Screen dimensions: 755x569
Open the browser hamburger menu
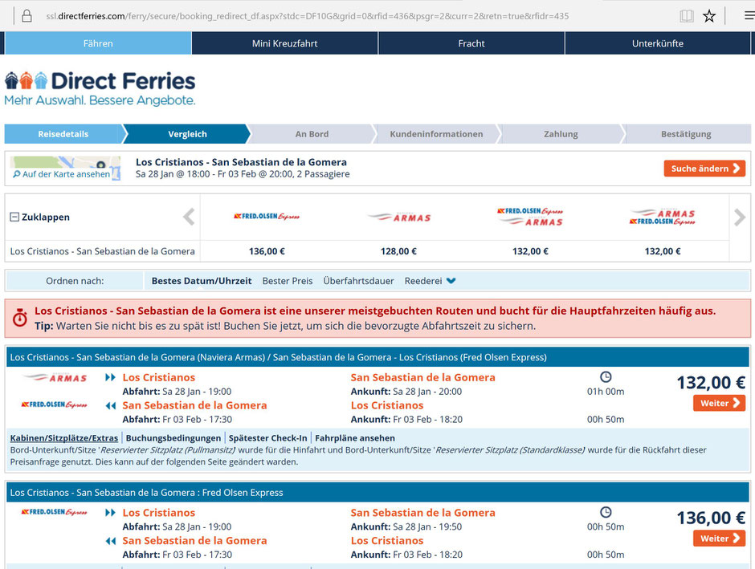[749, 16]
